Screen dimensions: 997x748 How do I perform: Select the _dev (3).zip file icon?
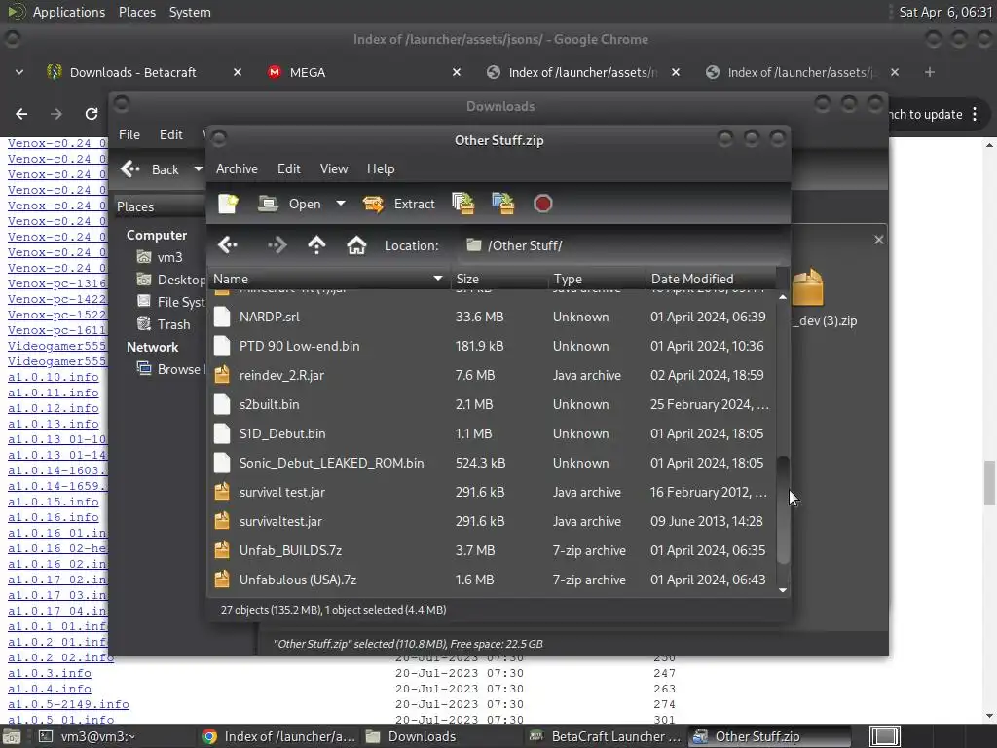(x=808, y=288)
